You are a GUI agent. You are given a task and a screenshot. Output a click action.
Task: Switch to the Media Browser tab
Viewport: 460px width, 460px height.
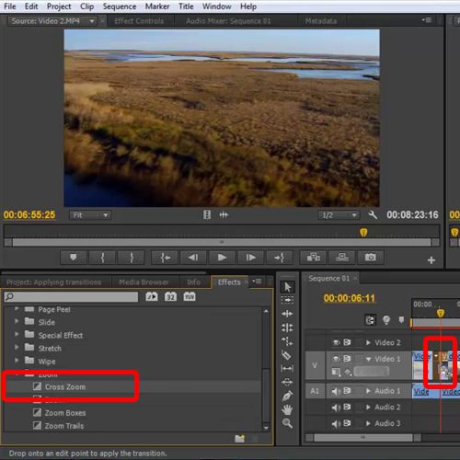coord(144,282)
